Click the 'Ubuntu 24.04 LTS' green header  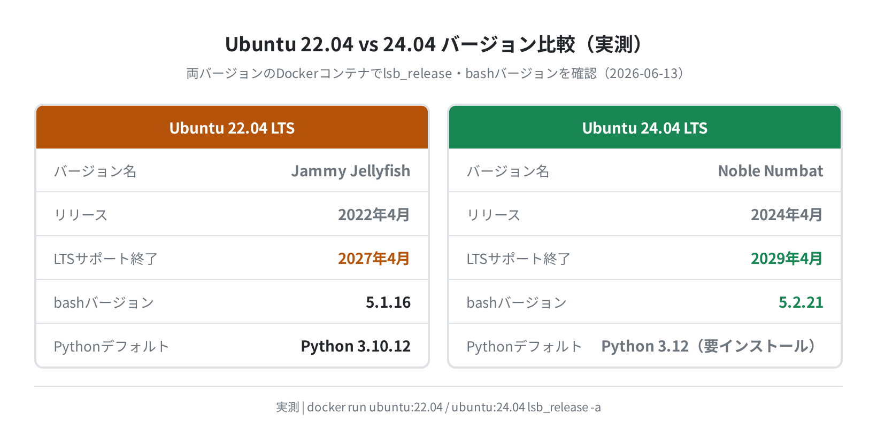tap(645, 127)
